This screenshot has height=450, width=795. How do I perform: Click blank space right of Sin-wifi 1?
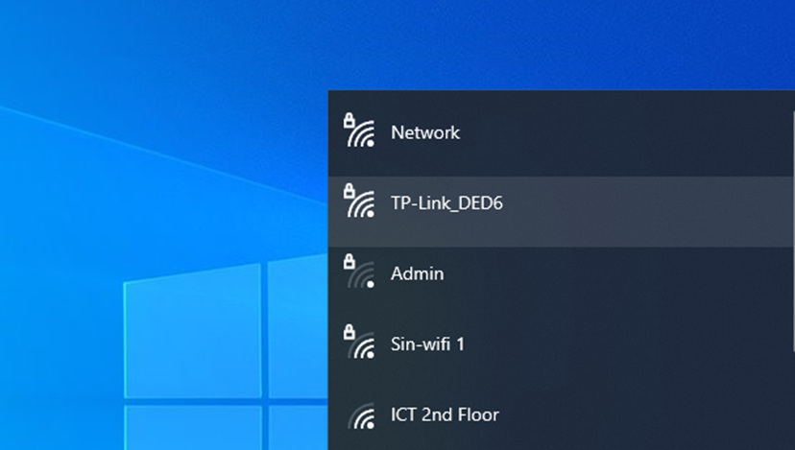pos(653,344)
